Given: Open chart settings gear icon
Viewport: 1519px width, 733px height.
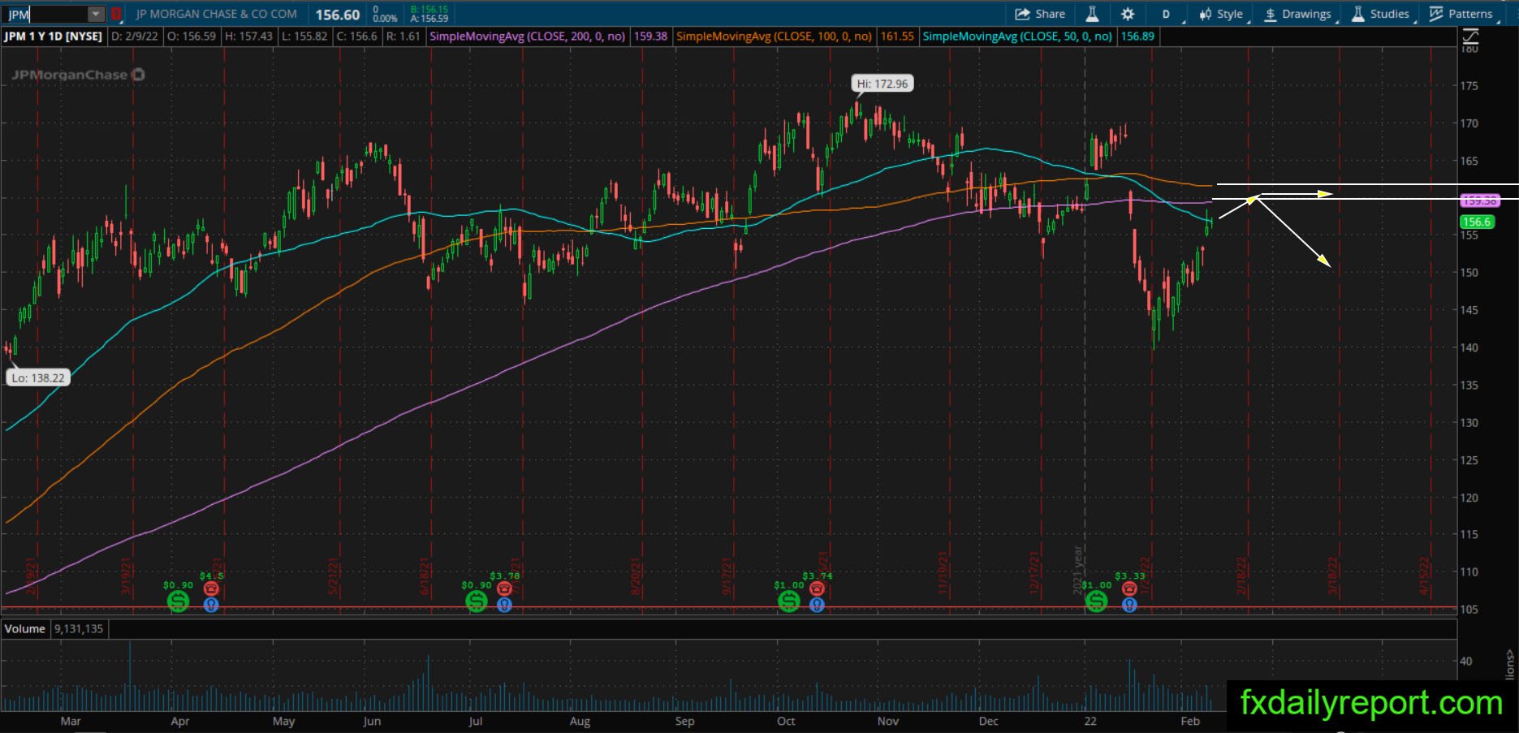Looking at the screenshot, I should (x=1128, y=14).
